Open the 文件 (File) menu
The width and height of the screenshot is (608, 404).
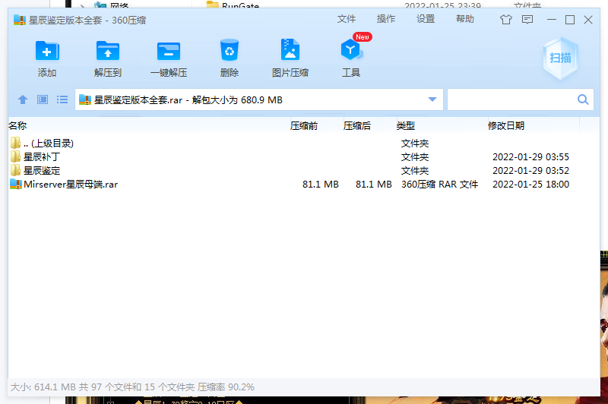tap(347, 19)
